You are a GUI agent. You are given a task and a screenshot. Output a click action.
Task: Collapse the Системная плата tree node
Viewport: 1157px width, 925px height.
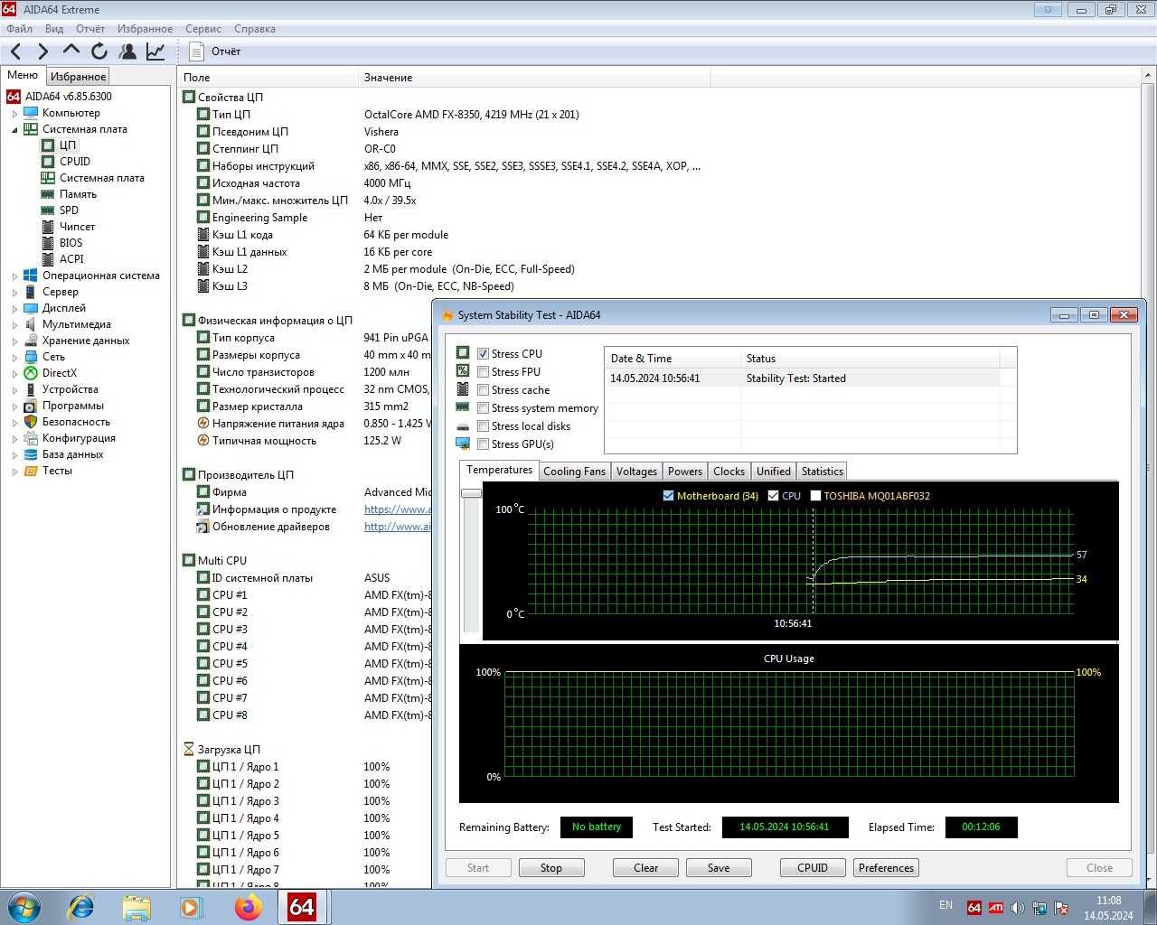(14, 130)
